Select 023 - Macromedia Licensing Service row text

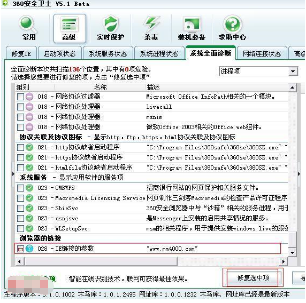[x=91, y=198]
